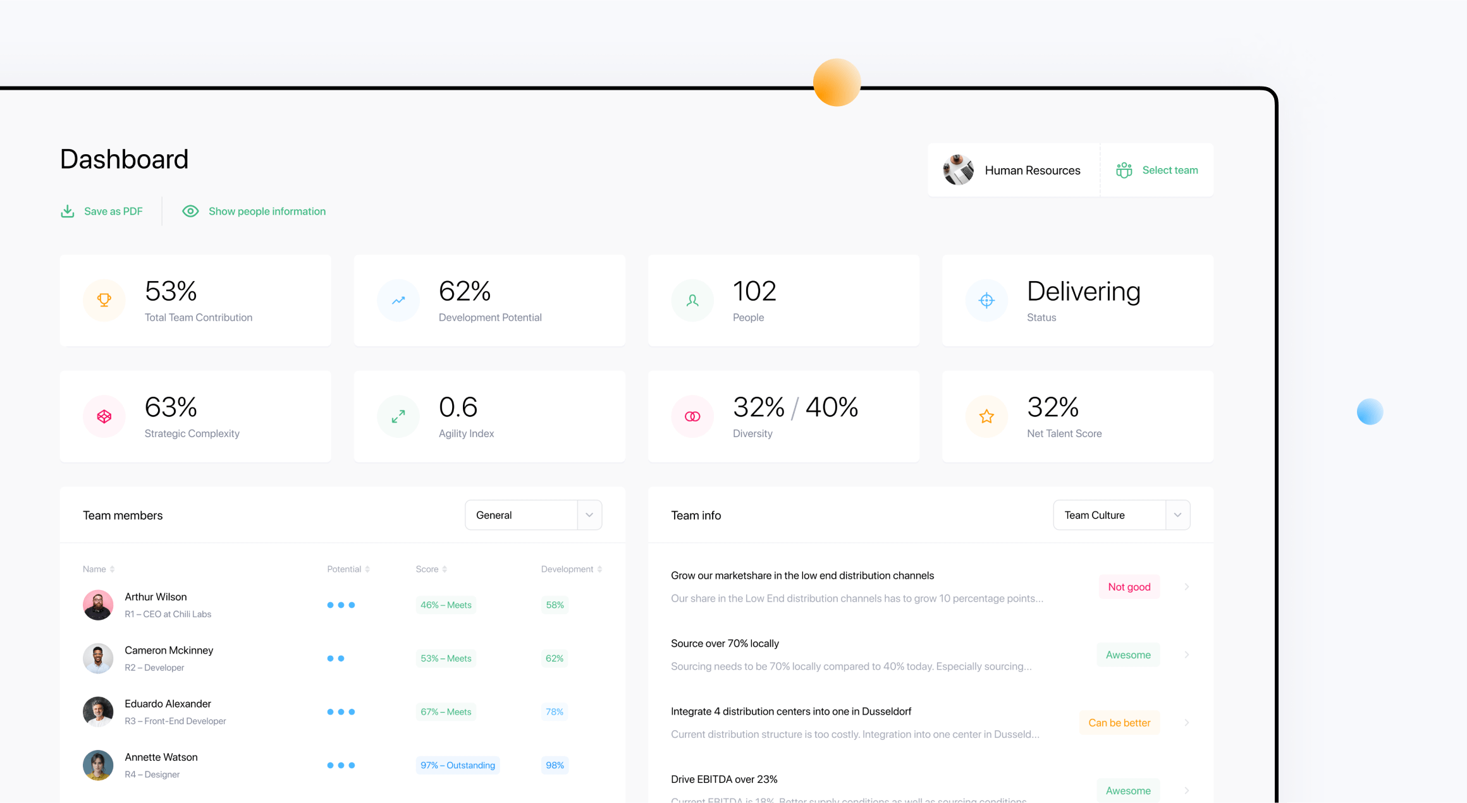Click the crosshair icon on Status card
This screenshot has width=1467, height=803.
coord(986,300)
